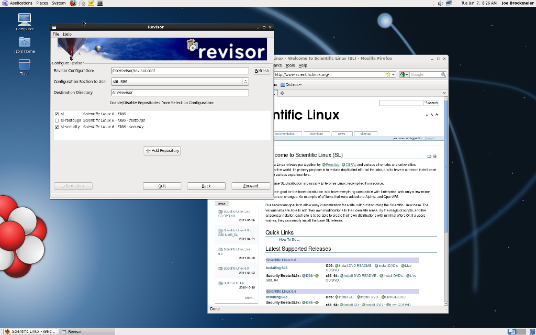536x335 pixels.
Task: Open the Computer desktop icon
Action: (25, 20)
